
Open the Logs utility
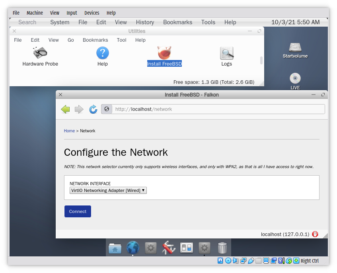coord(226,53)
